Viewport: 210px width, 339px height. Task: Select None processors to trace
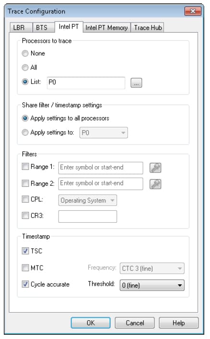click(x=25, y=53)
